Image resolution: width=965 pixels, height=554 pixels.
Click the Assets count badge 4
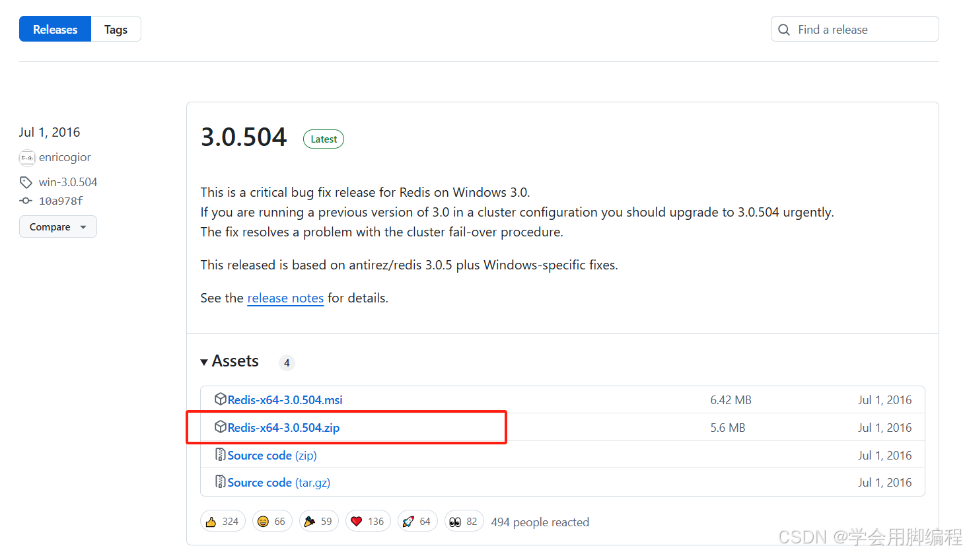[x=287, y=363]
